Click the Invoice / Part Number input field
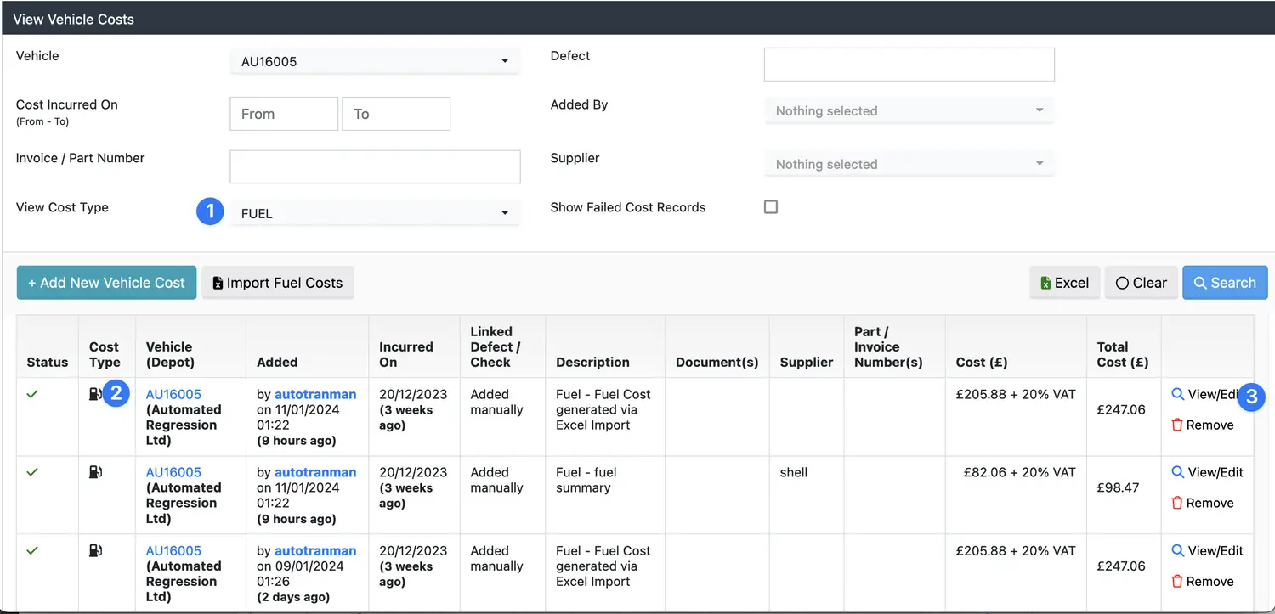Screen dimensions: 1275x614 pos(375,167)
